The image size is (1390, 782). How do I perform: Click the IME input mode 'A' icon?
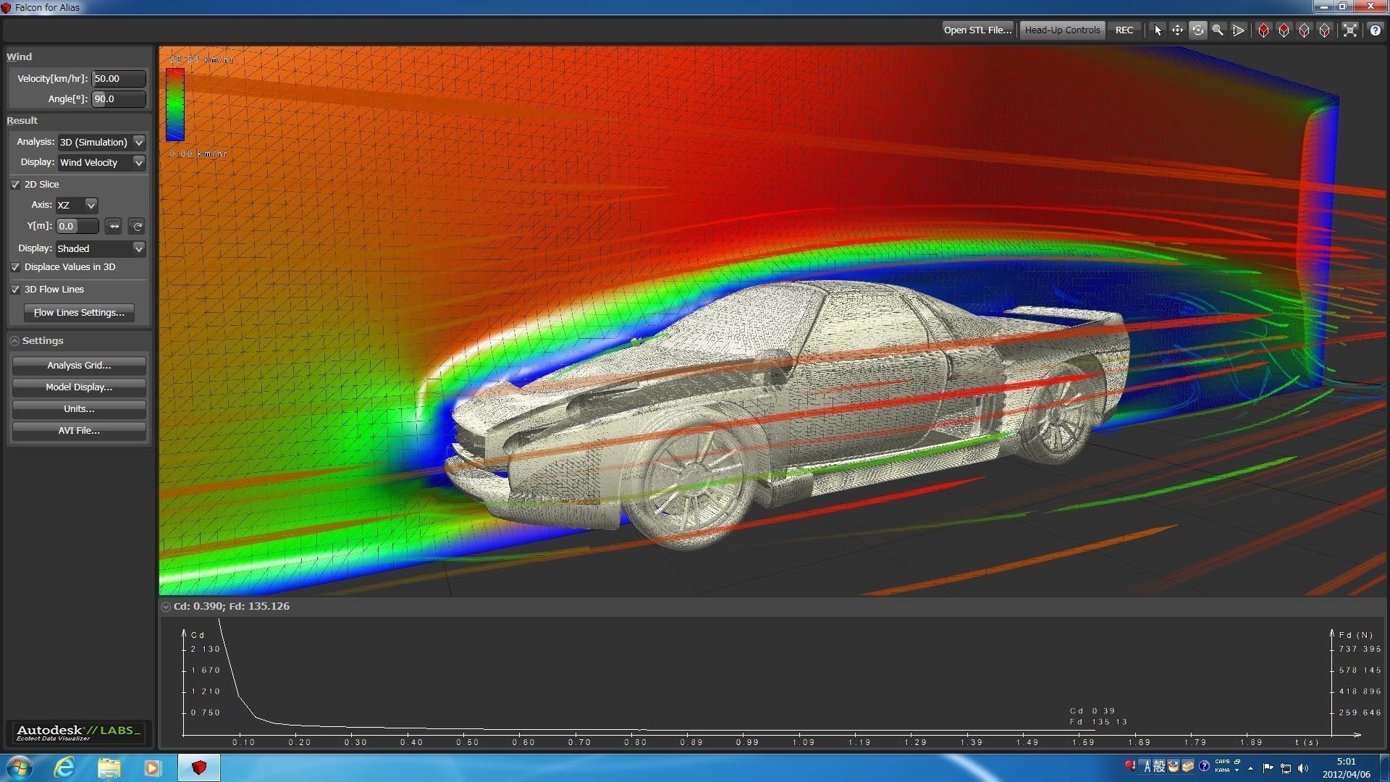[1147, 766]
